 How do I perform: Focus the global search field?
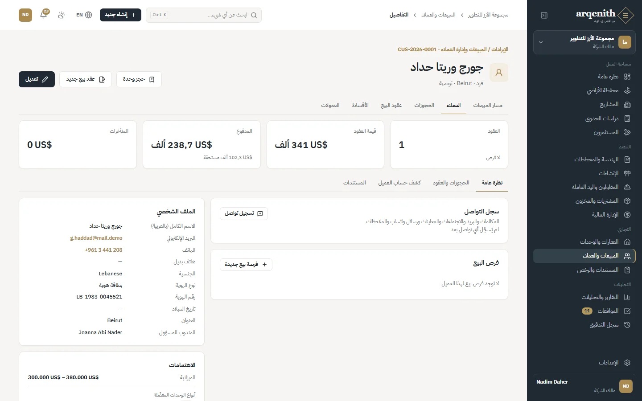click(x=204, y=15)
